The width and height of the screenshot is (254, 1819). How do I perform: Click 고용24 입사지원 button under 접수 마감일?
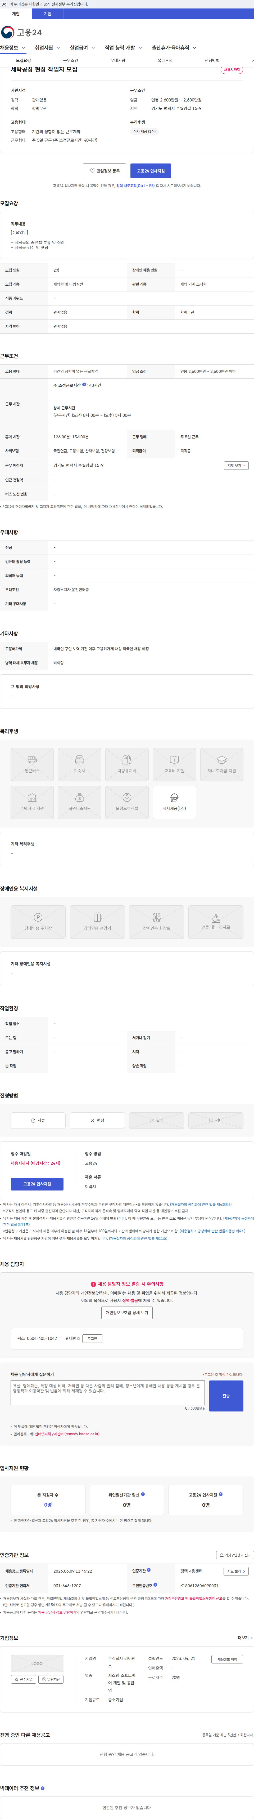37,1184
